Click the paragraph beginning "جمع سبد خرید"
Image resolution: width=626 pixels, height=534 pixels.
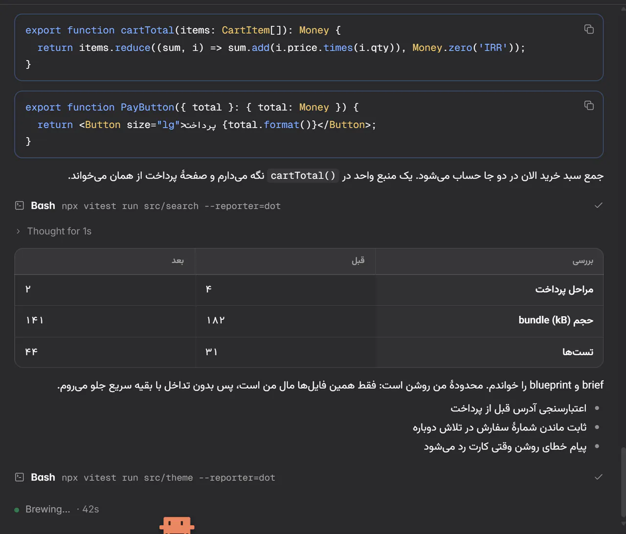(335, 176)
